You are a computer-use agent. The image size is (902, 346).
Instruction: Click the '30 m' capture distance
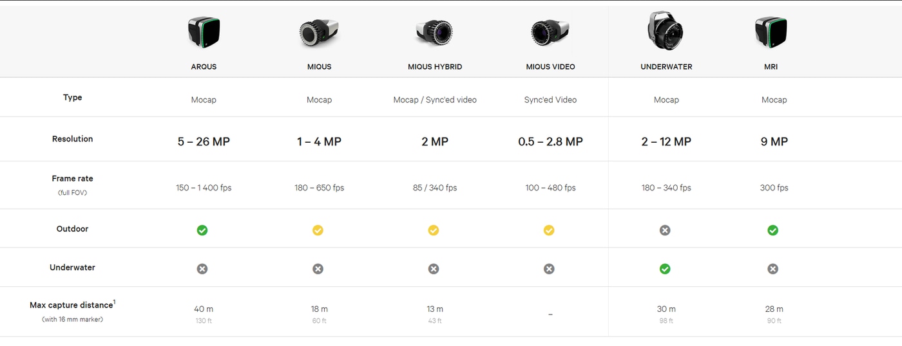coord(666,309)
